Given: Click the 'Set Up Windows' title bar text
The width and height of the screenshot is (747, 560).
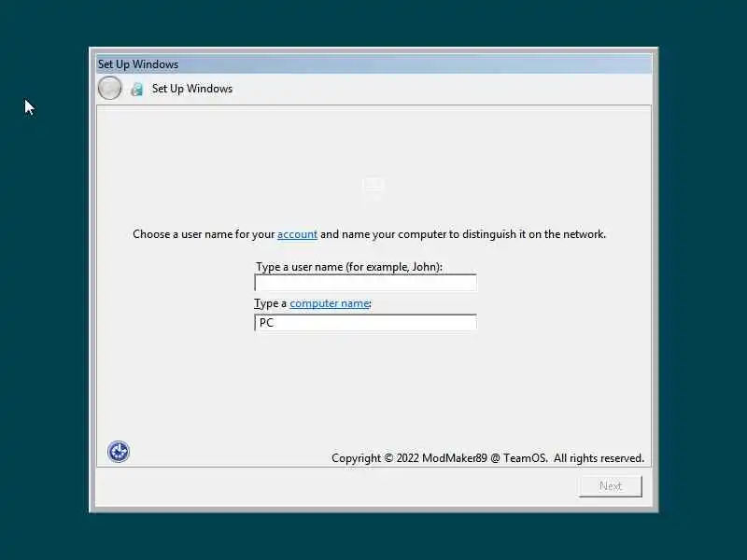Looking at the screenshot, I should (x=138, y=64).
